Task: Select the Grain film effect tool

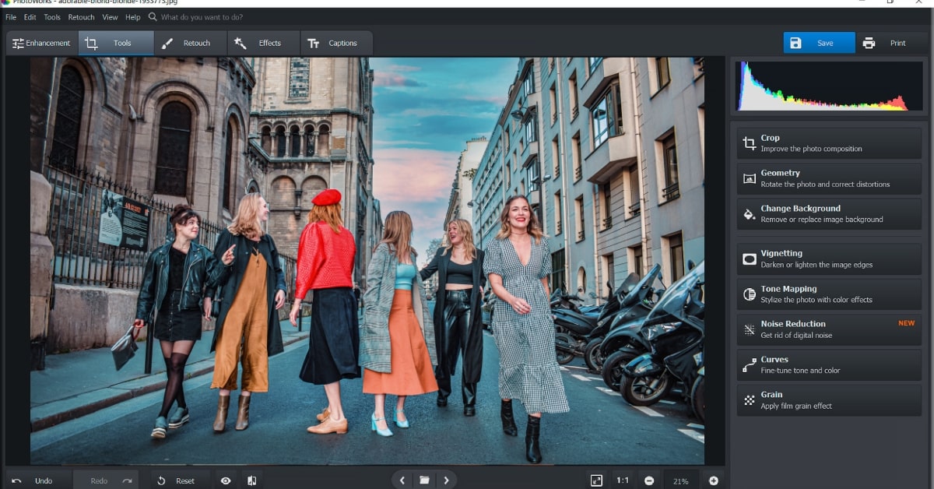Action: (829, 400)
